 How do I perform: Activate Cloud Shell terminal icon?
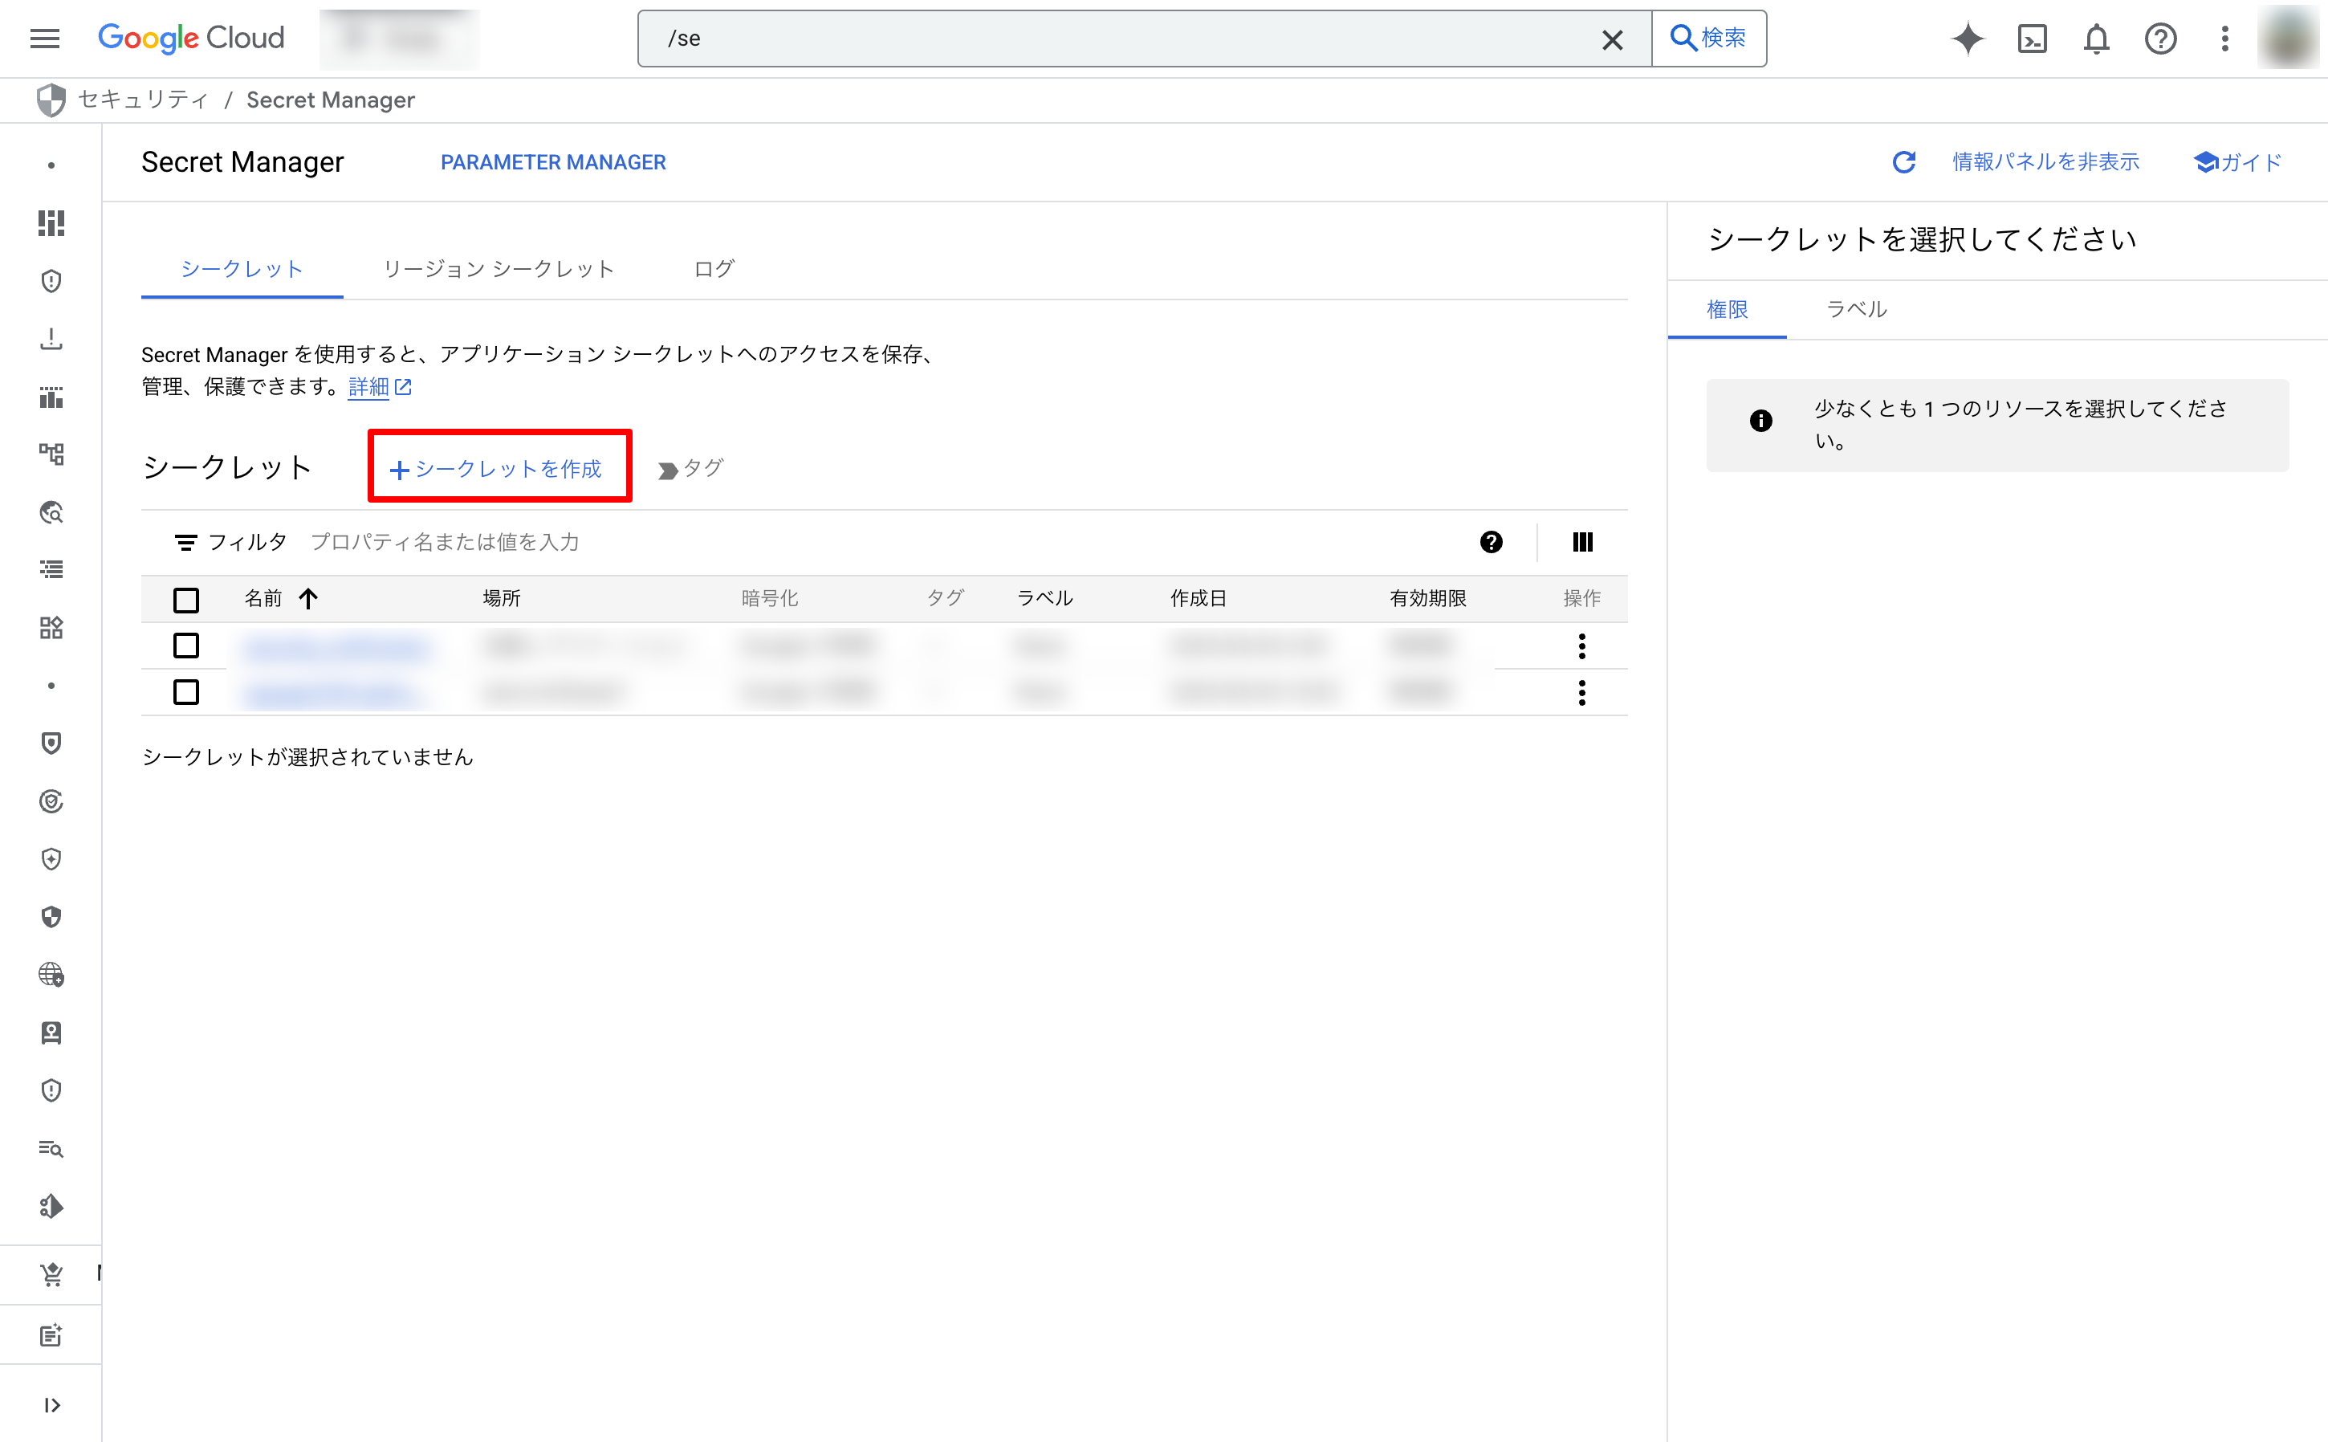2032,39
